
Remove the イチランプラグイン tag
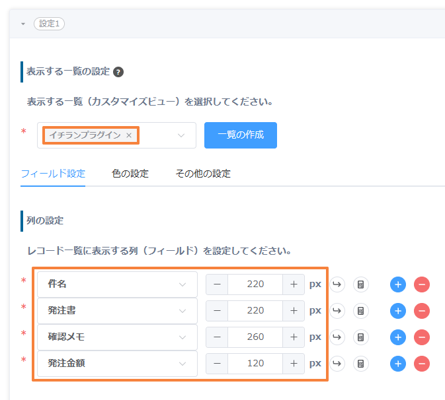(129, 135)
